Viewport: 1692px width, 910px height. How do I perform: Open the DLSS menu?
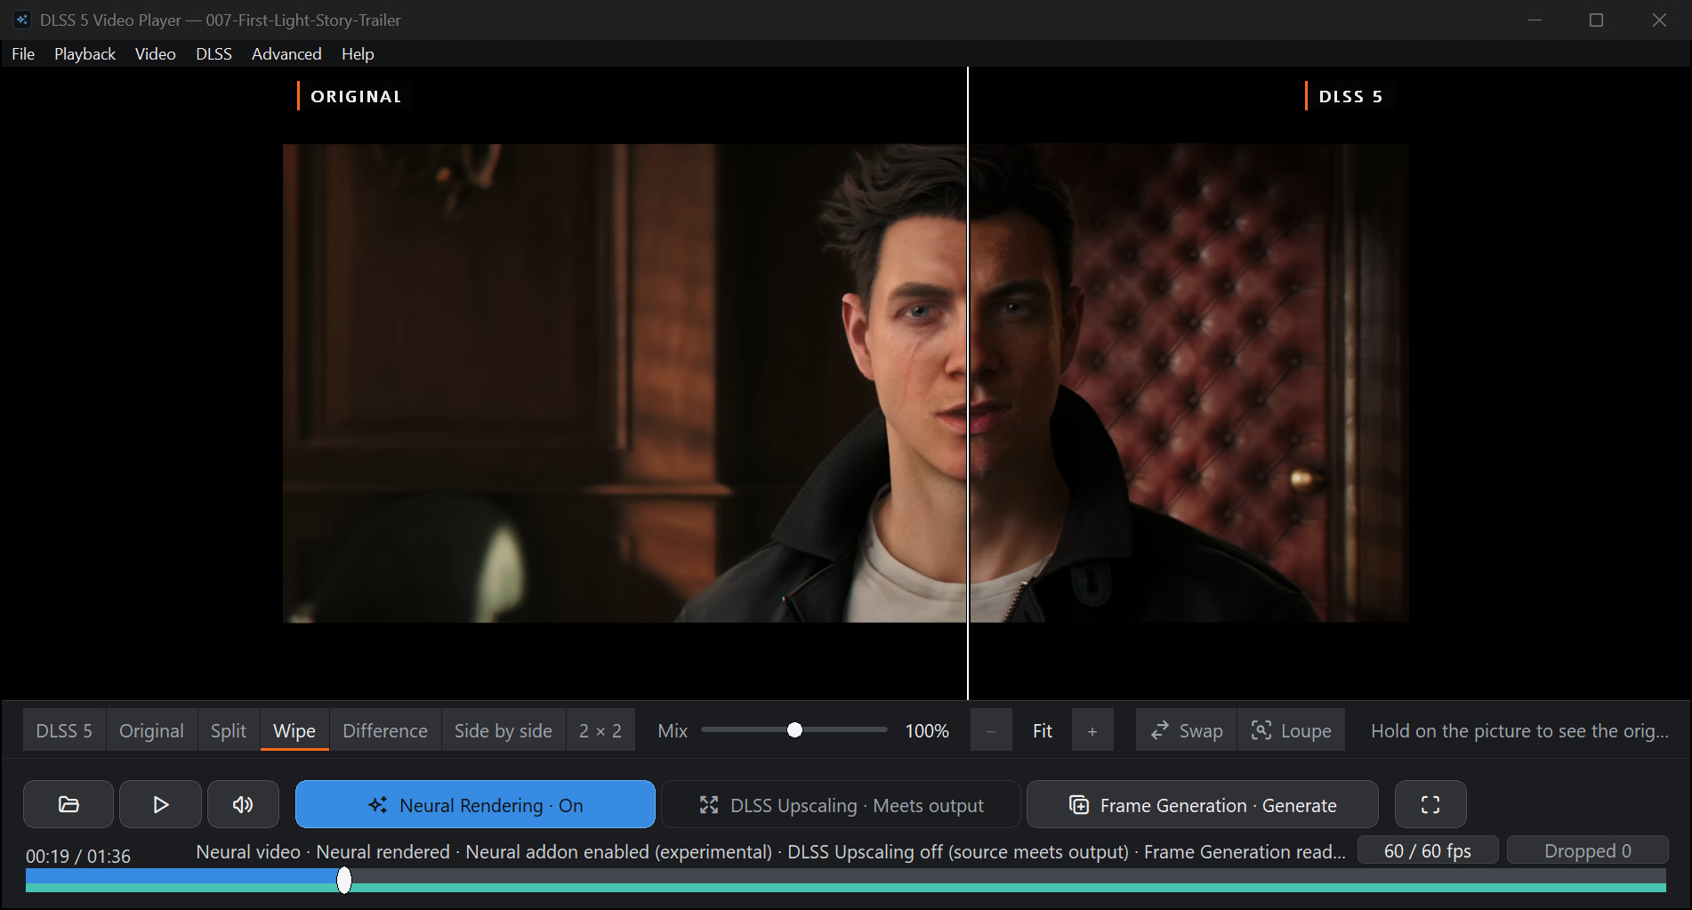point(214,54)
